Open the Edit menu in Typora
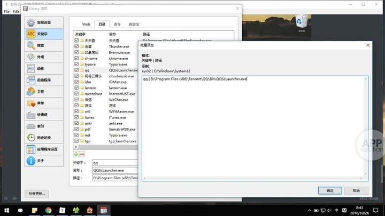 tap(16, 12)
